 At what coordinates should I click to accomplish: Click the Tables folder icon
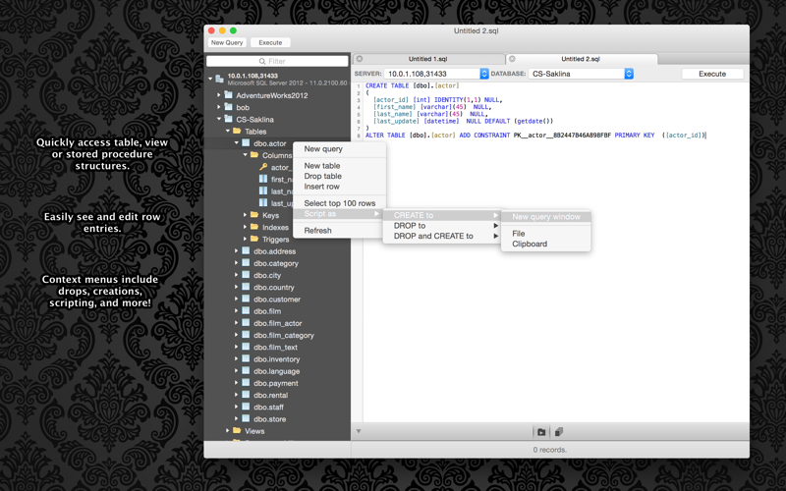tap(237, 132)
